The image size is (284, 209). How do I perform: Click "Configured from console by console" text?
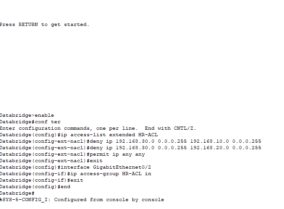pos(116,200)
